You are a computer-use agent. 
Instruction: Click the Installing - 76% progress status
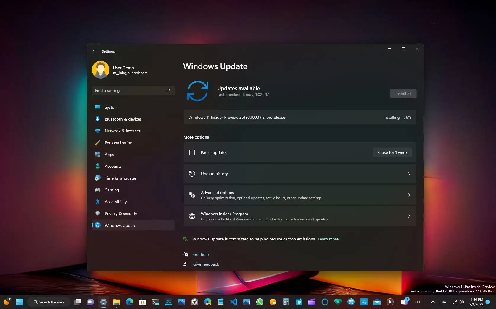pyautogui.click(x=397, y=117)
